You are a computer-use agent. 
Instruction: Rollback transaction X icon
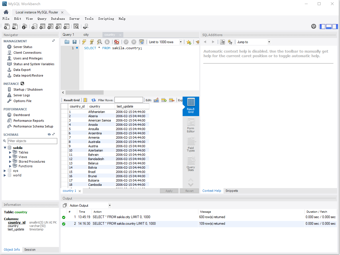click(134, 42)
